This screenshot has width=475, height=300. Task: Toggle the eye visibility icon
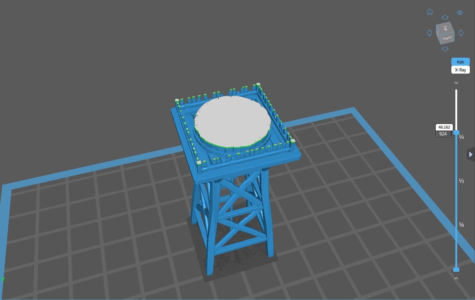point(460,13)
